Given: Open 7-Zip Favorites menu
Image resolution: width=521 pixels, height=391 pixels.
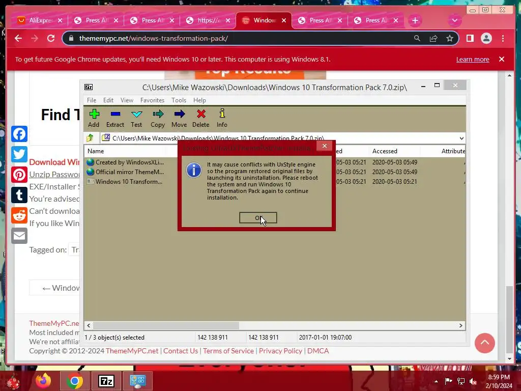Looking at the screenshot, I should coord(152,100).
